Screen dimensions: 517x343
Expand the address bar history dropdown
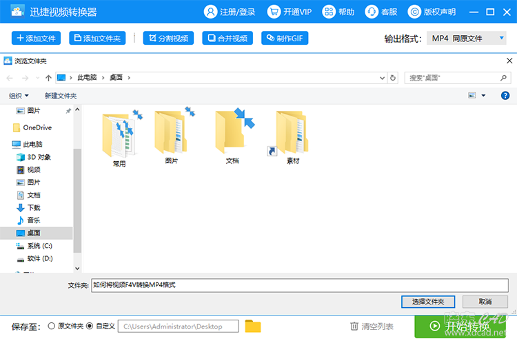[x=382, y=78]
